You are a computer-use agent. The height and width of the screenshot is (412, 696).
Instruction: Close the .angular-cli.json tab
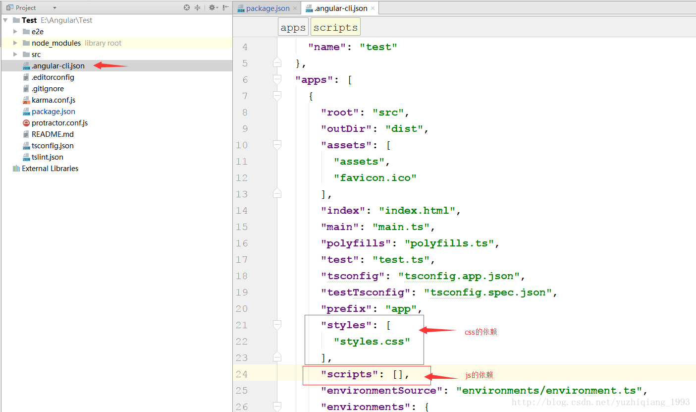373,8
